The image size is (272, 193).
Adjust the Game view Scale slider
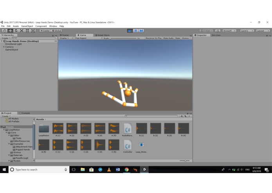[x=123, y=38]
